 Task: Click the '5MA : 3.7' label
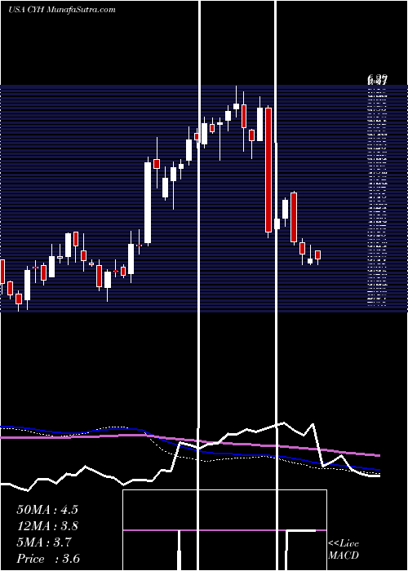44,542
